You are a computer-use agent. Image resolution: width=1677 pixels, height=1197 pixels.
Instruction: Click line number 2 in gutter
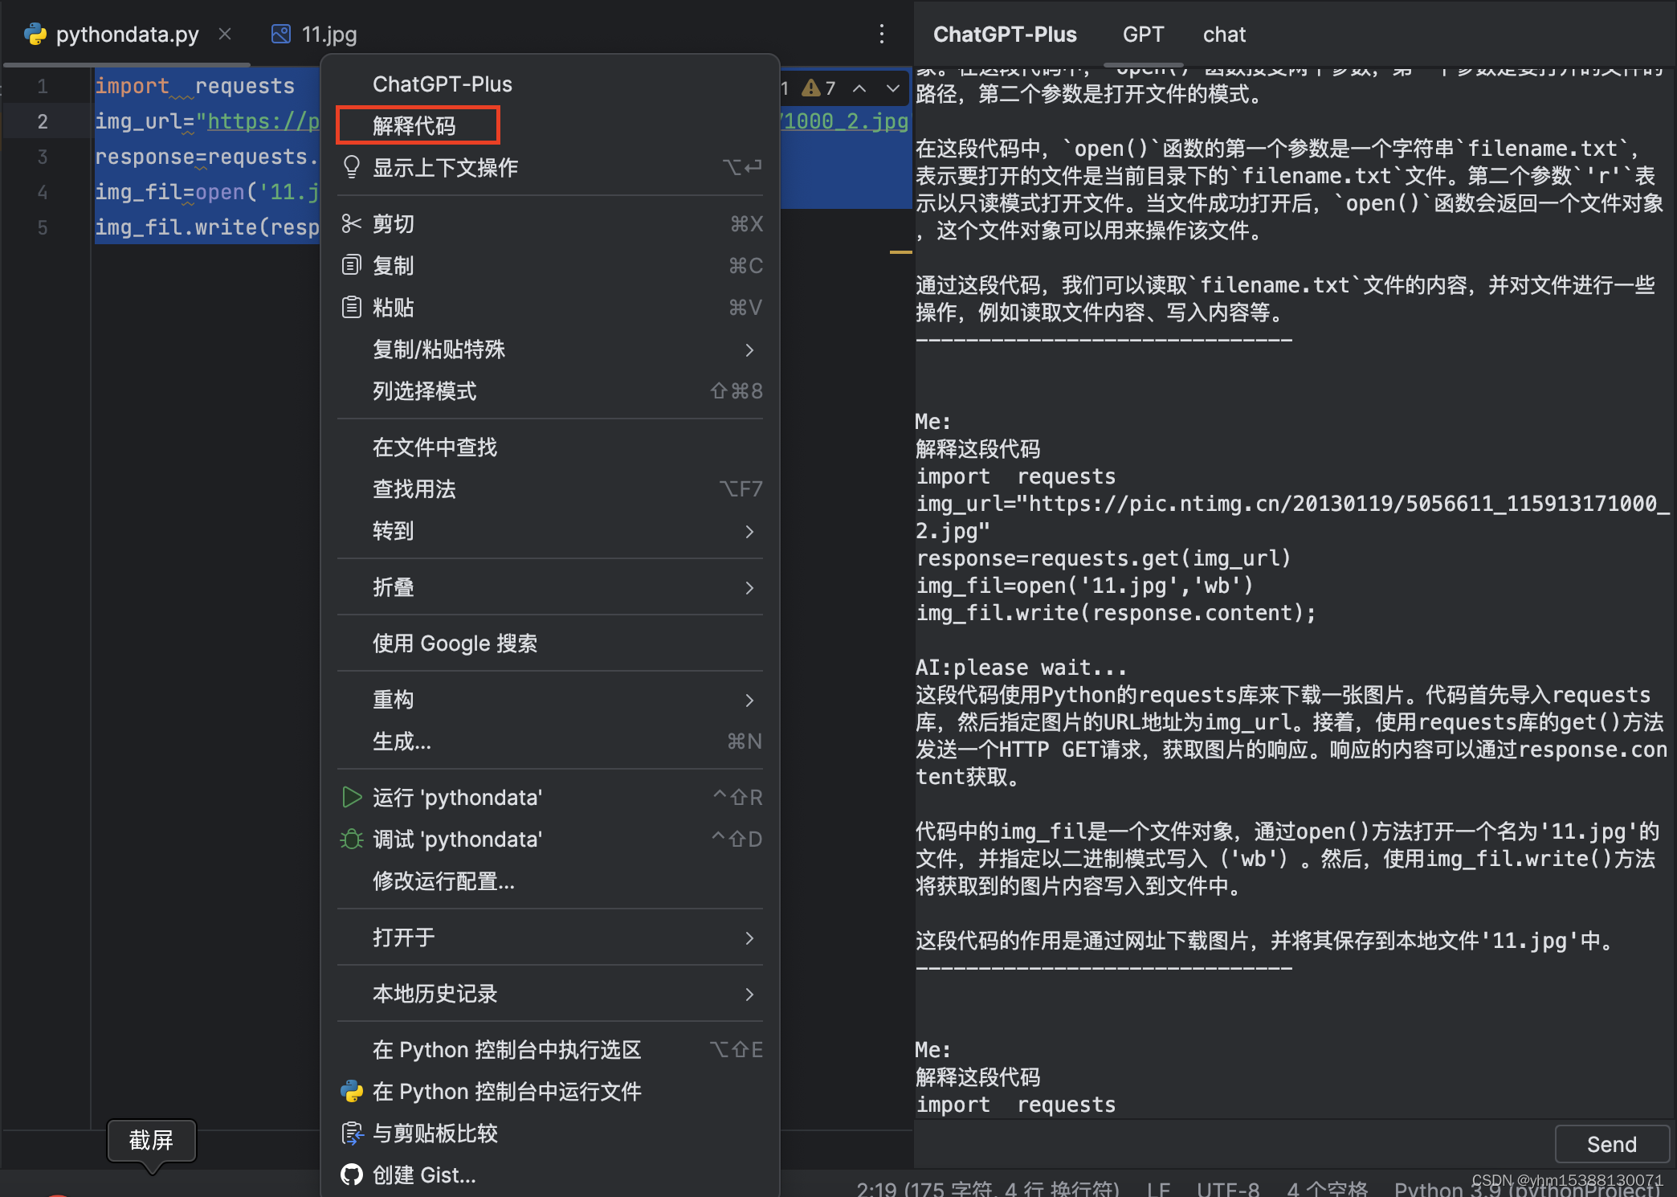tap(43, 121)
